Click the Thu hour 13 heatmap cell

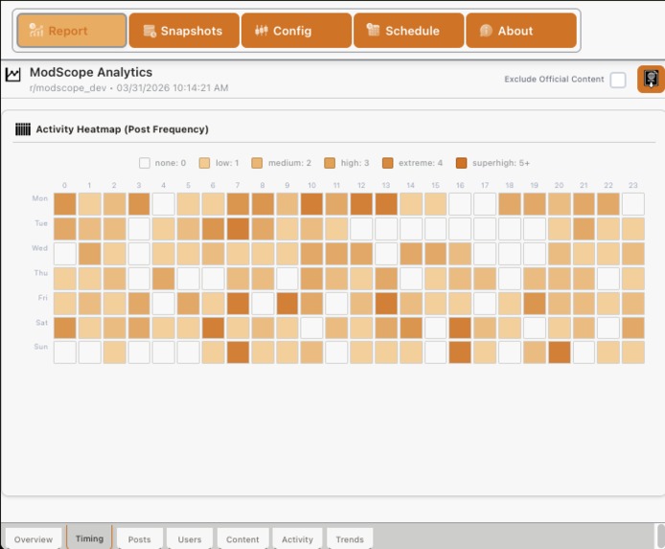pos(386,279)
